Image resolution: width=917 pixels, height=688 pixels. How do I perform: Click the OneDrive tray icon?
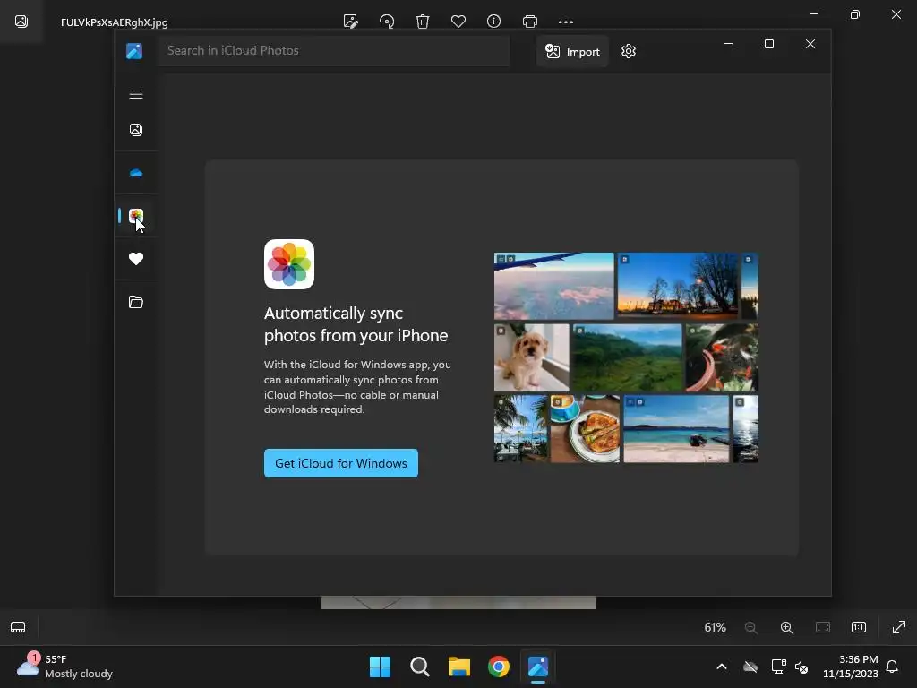coord(750,666)
